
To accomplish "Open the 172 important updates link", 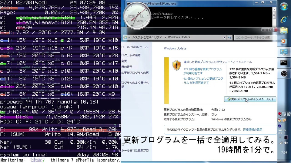I will pos(202,71).
